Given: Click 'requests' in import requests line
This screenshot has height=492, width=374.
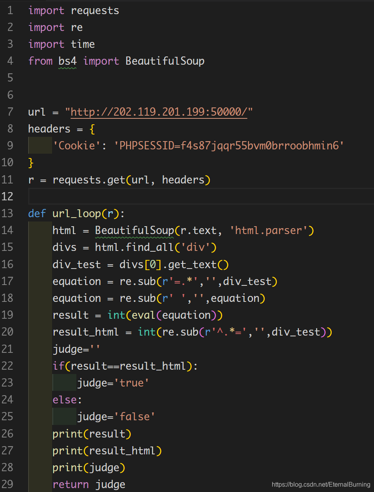Looking at the screenshot, I should [x=95, y=11].
